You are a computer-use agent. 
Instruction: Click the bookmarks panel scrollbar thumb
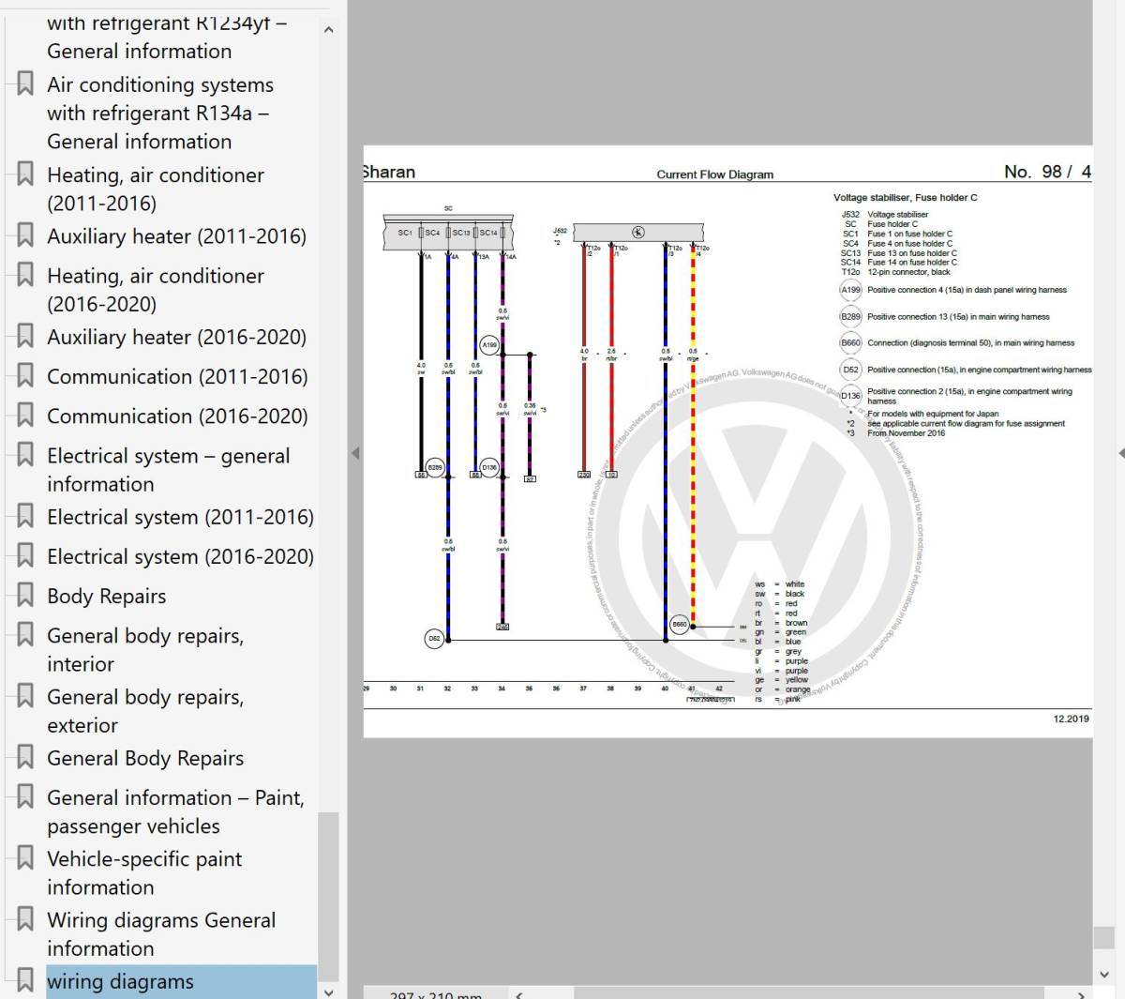pyautogui.click(x=328, y=895)
